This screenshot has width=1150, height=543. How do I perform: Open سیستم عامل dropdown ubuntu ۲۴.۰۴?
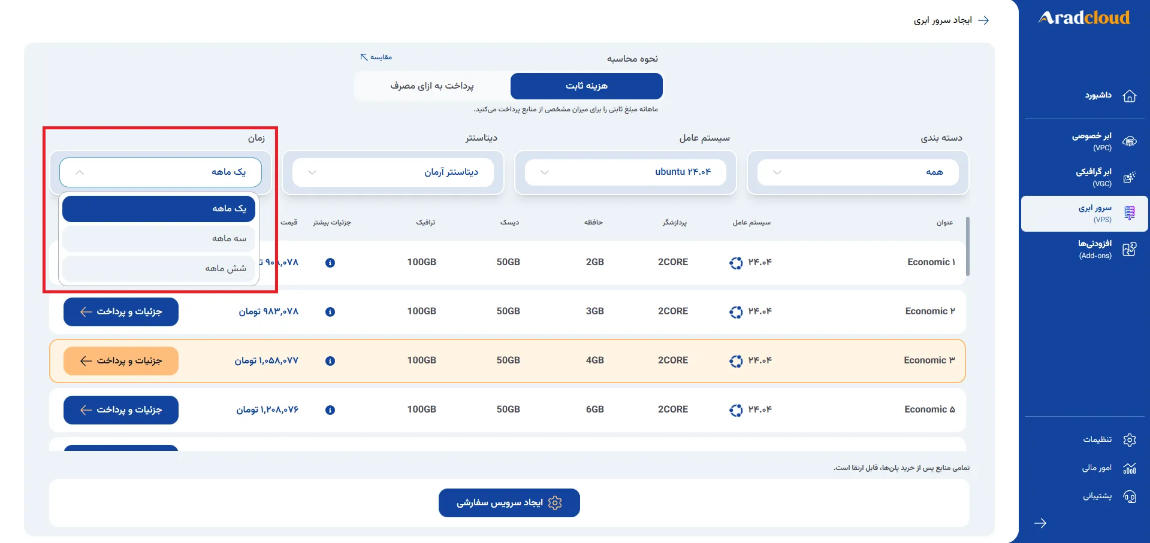[x=626, y=172]
